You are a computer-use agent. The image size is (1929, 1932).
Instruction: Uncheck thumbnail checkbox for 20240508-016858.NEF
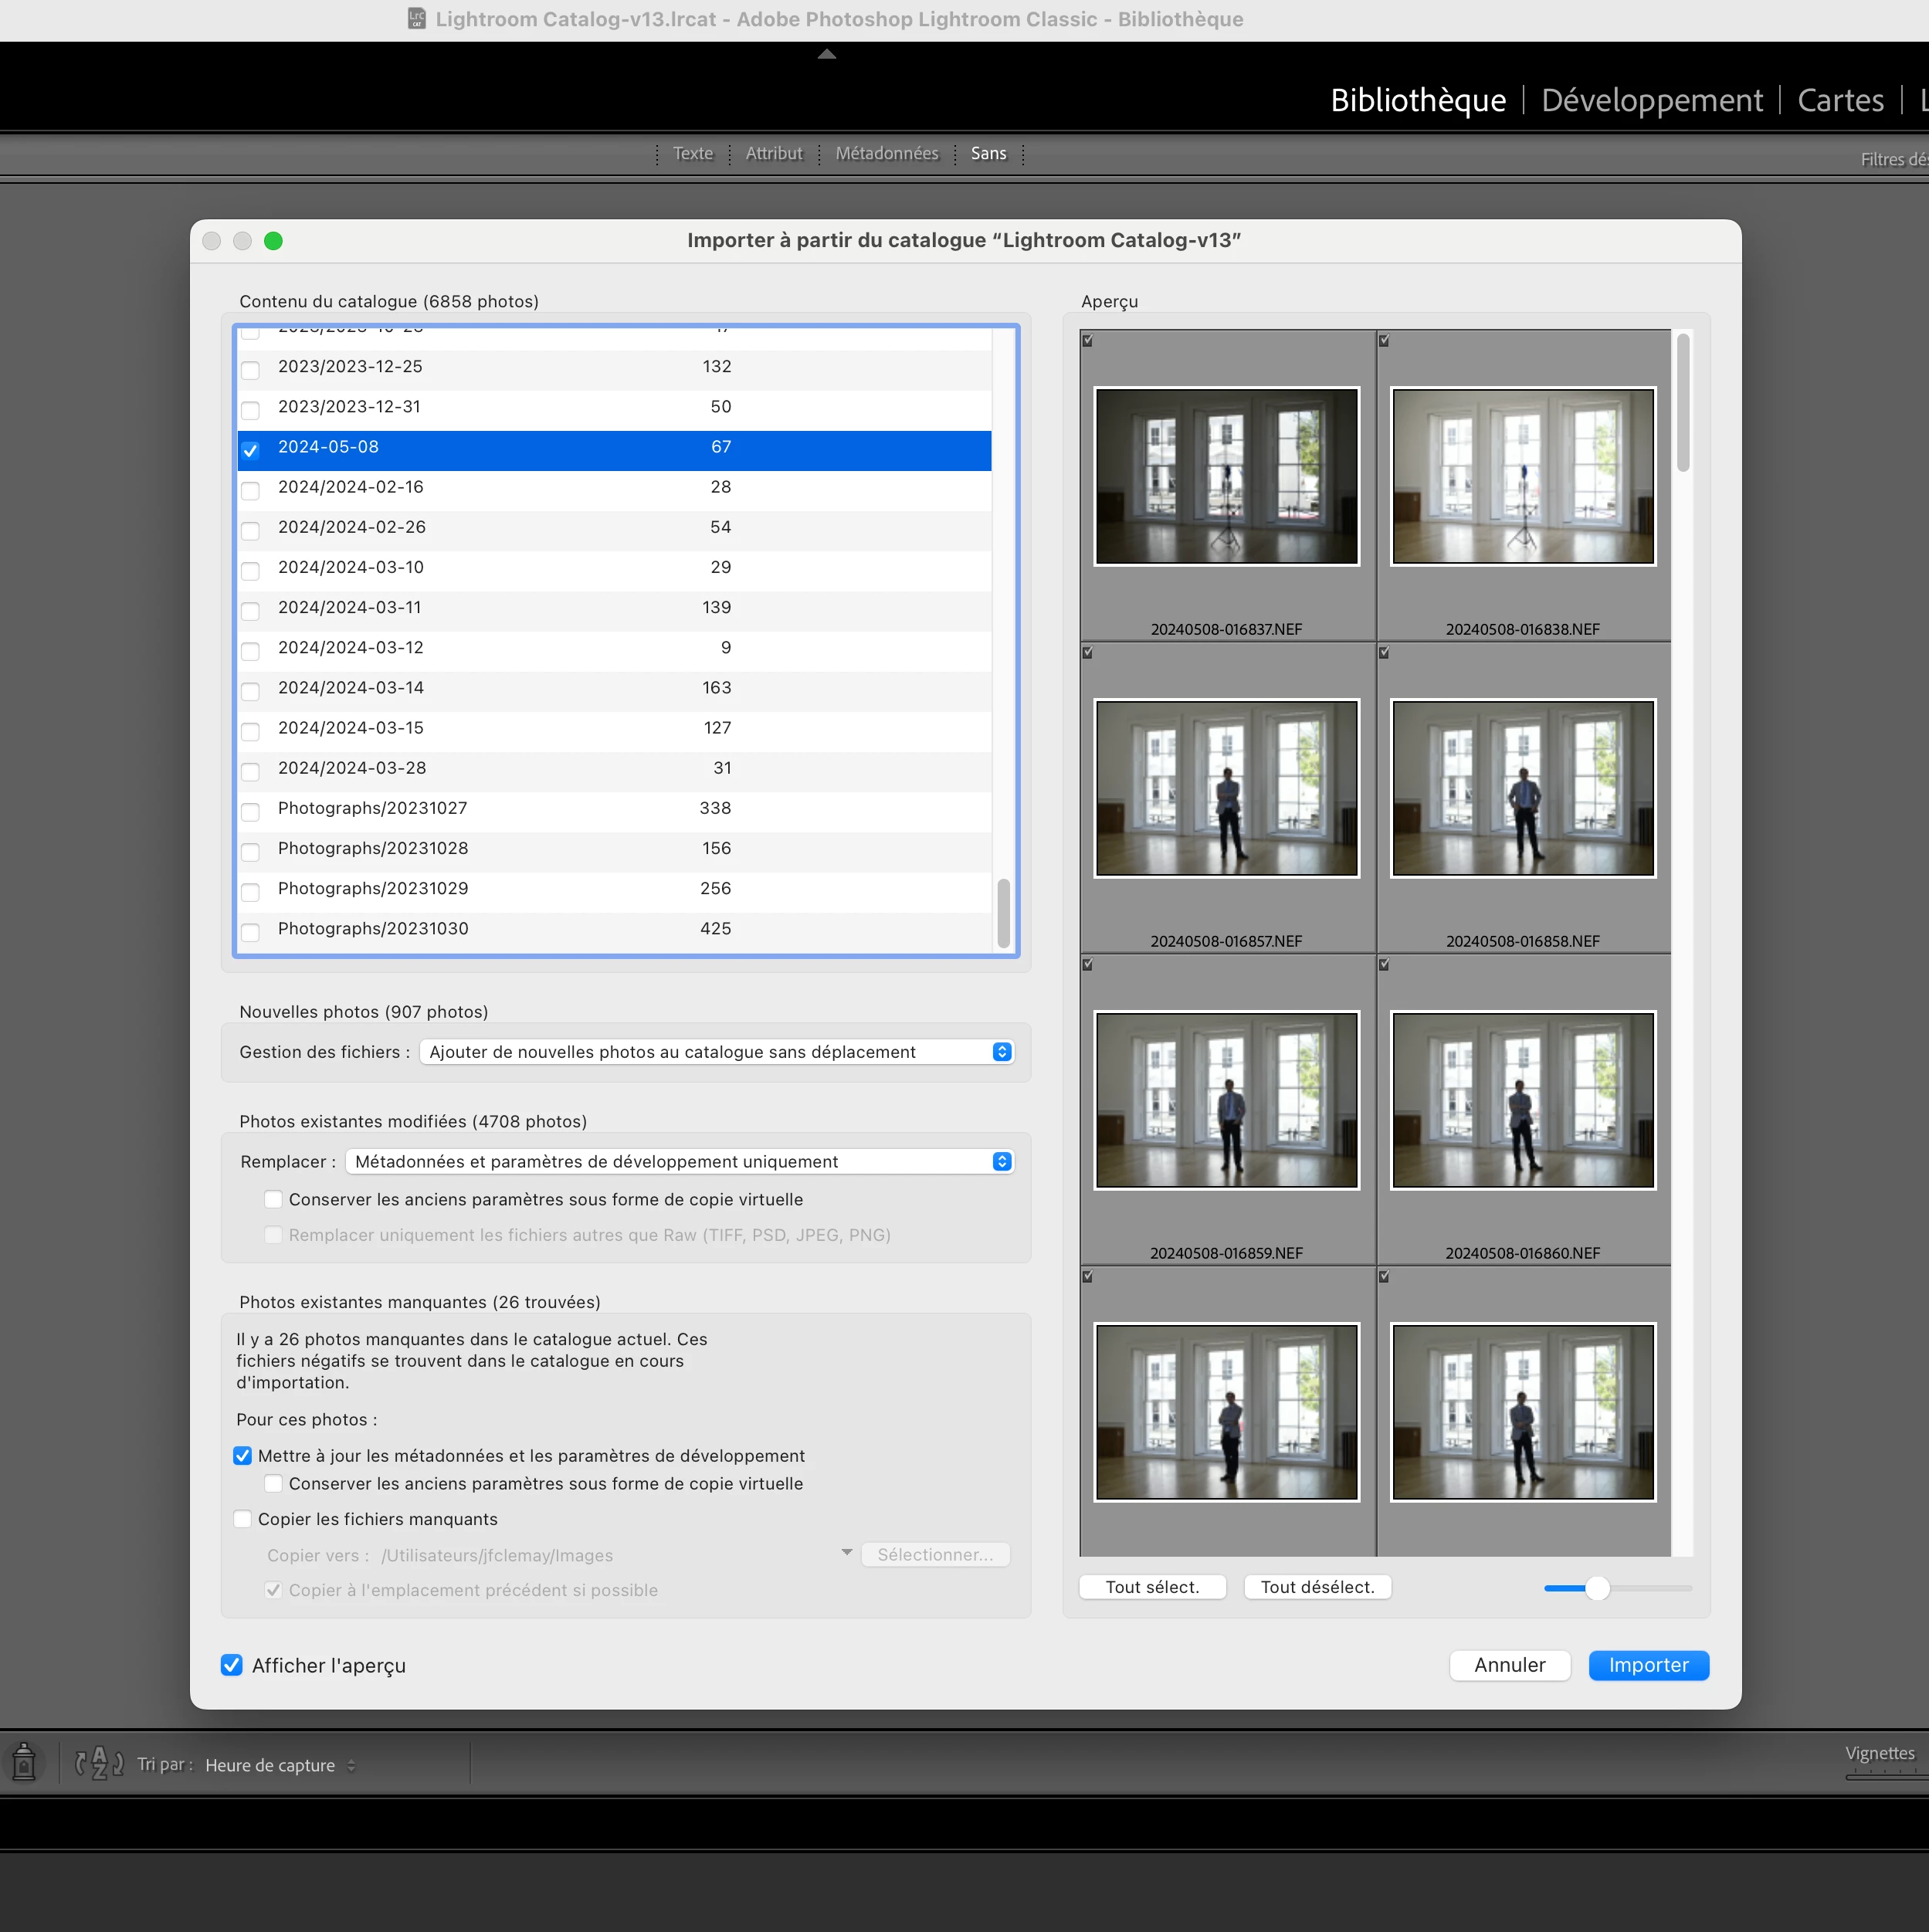1384,653
